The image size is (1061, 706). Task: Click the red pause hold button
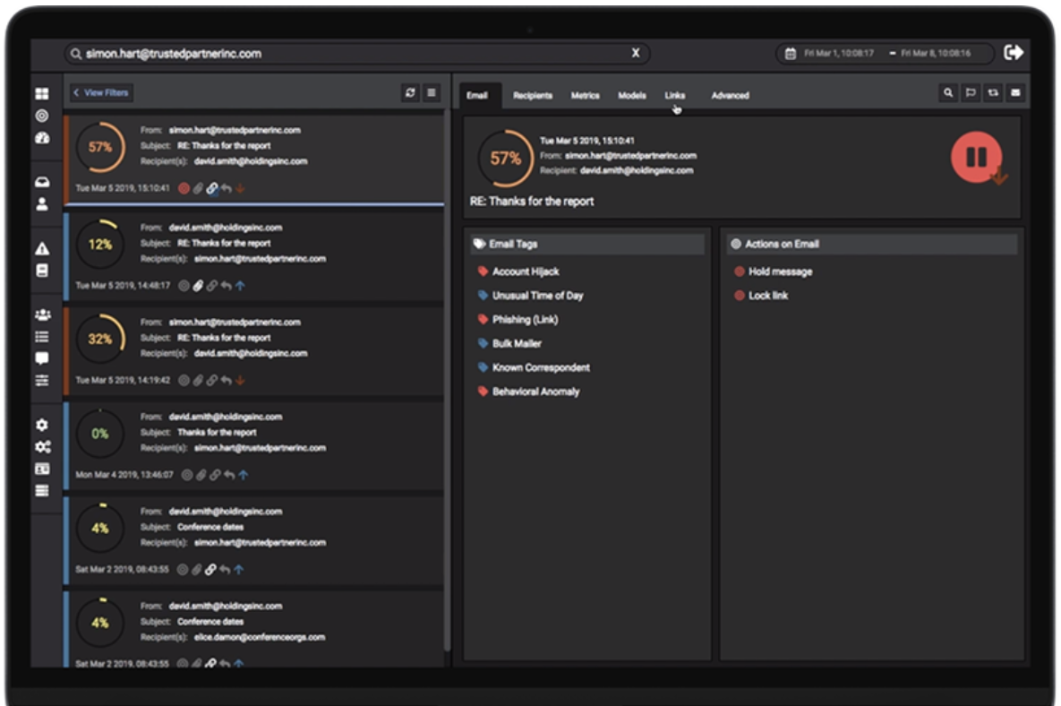tap(975, 158)
